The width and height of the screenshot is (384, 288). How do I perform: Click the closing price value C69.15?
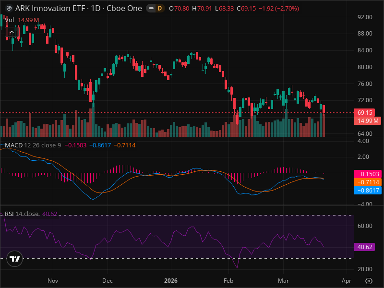pos(246,9)
